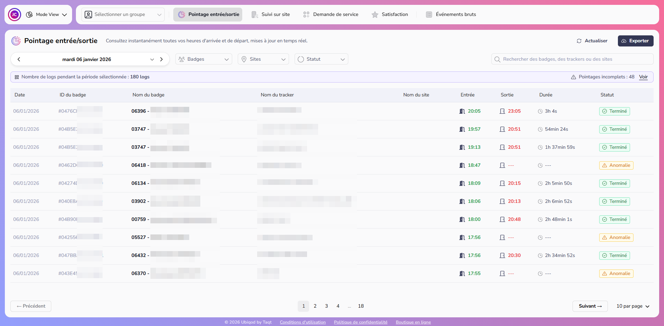This screenshot has width=664, height=326.
Task: Click the exit door icon for 23:05
Action: (x=502, y=111)
